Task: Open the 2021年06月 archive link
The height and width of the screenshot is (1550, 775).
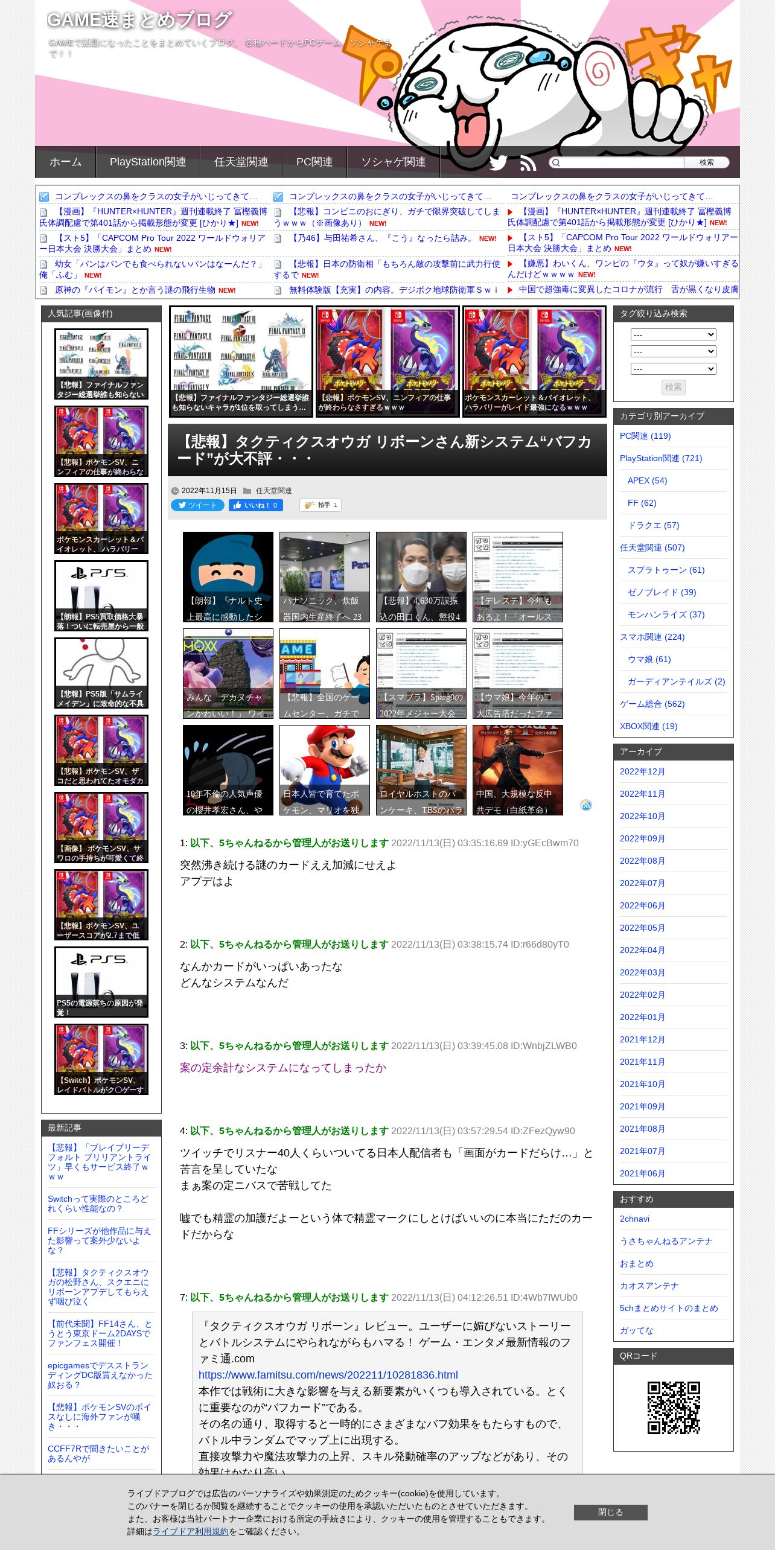Action: 642,1173
